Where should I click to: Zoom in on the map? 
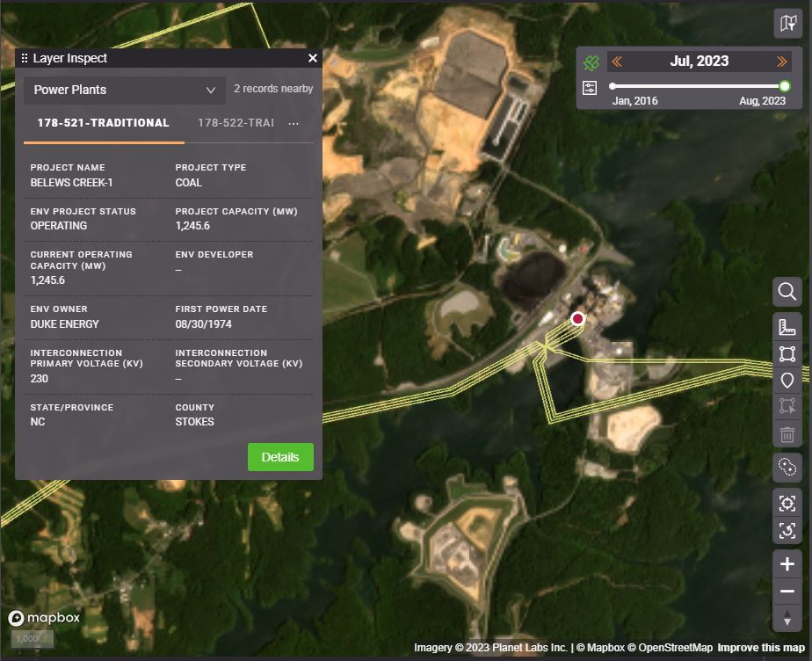click(787, 564)
